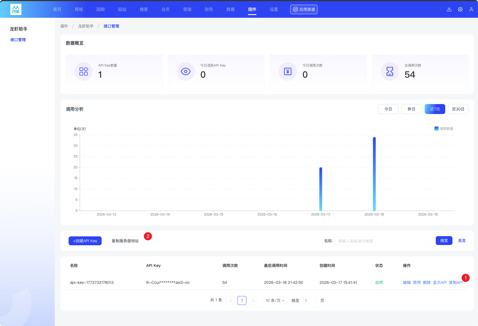Click the API Key数量 grid icon
Screen dimensions: 478x326
[x=84, y=72]
